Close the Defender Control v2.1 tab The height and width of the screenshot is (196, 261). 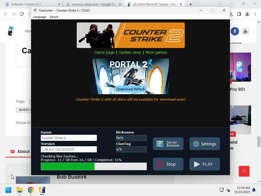(x=59, y=4)
